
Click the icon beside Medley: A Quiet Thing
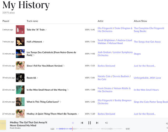click(x=78, y=114)
